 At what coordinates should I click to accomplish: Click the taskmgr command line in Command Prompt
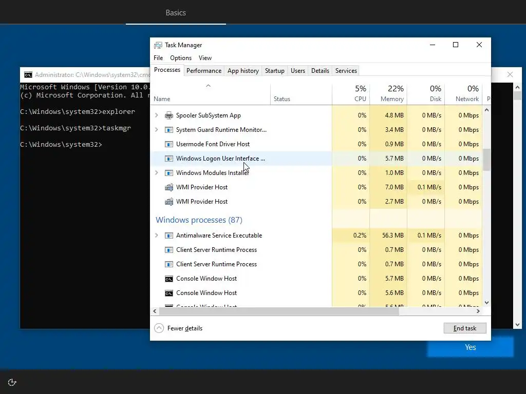point(76,128)
